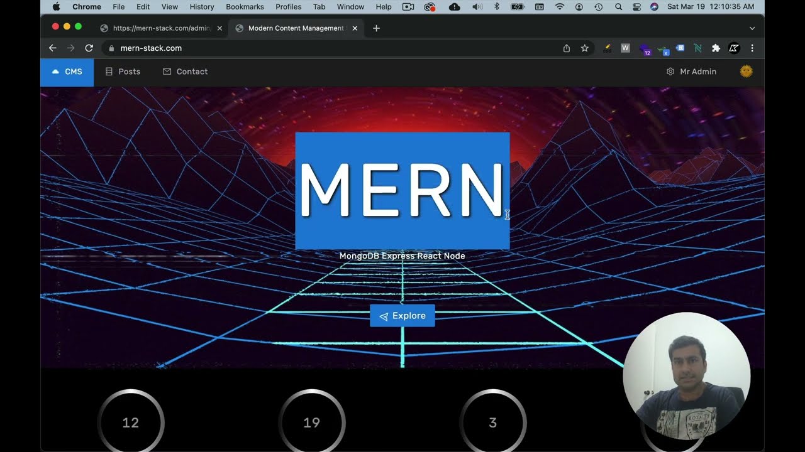Launch Siri from menu bar
This screenshot has height=452, width=805.
pyautogui.click(x=654, y=7)
